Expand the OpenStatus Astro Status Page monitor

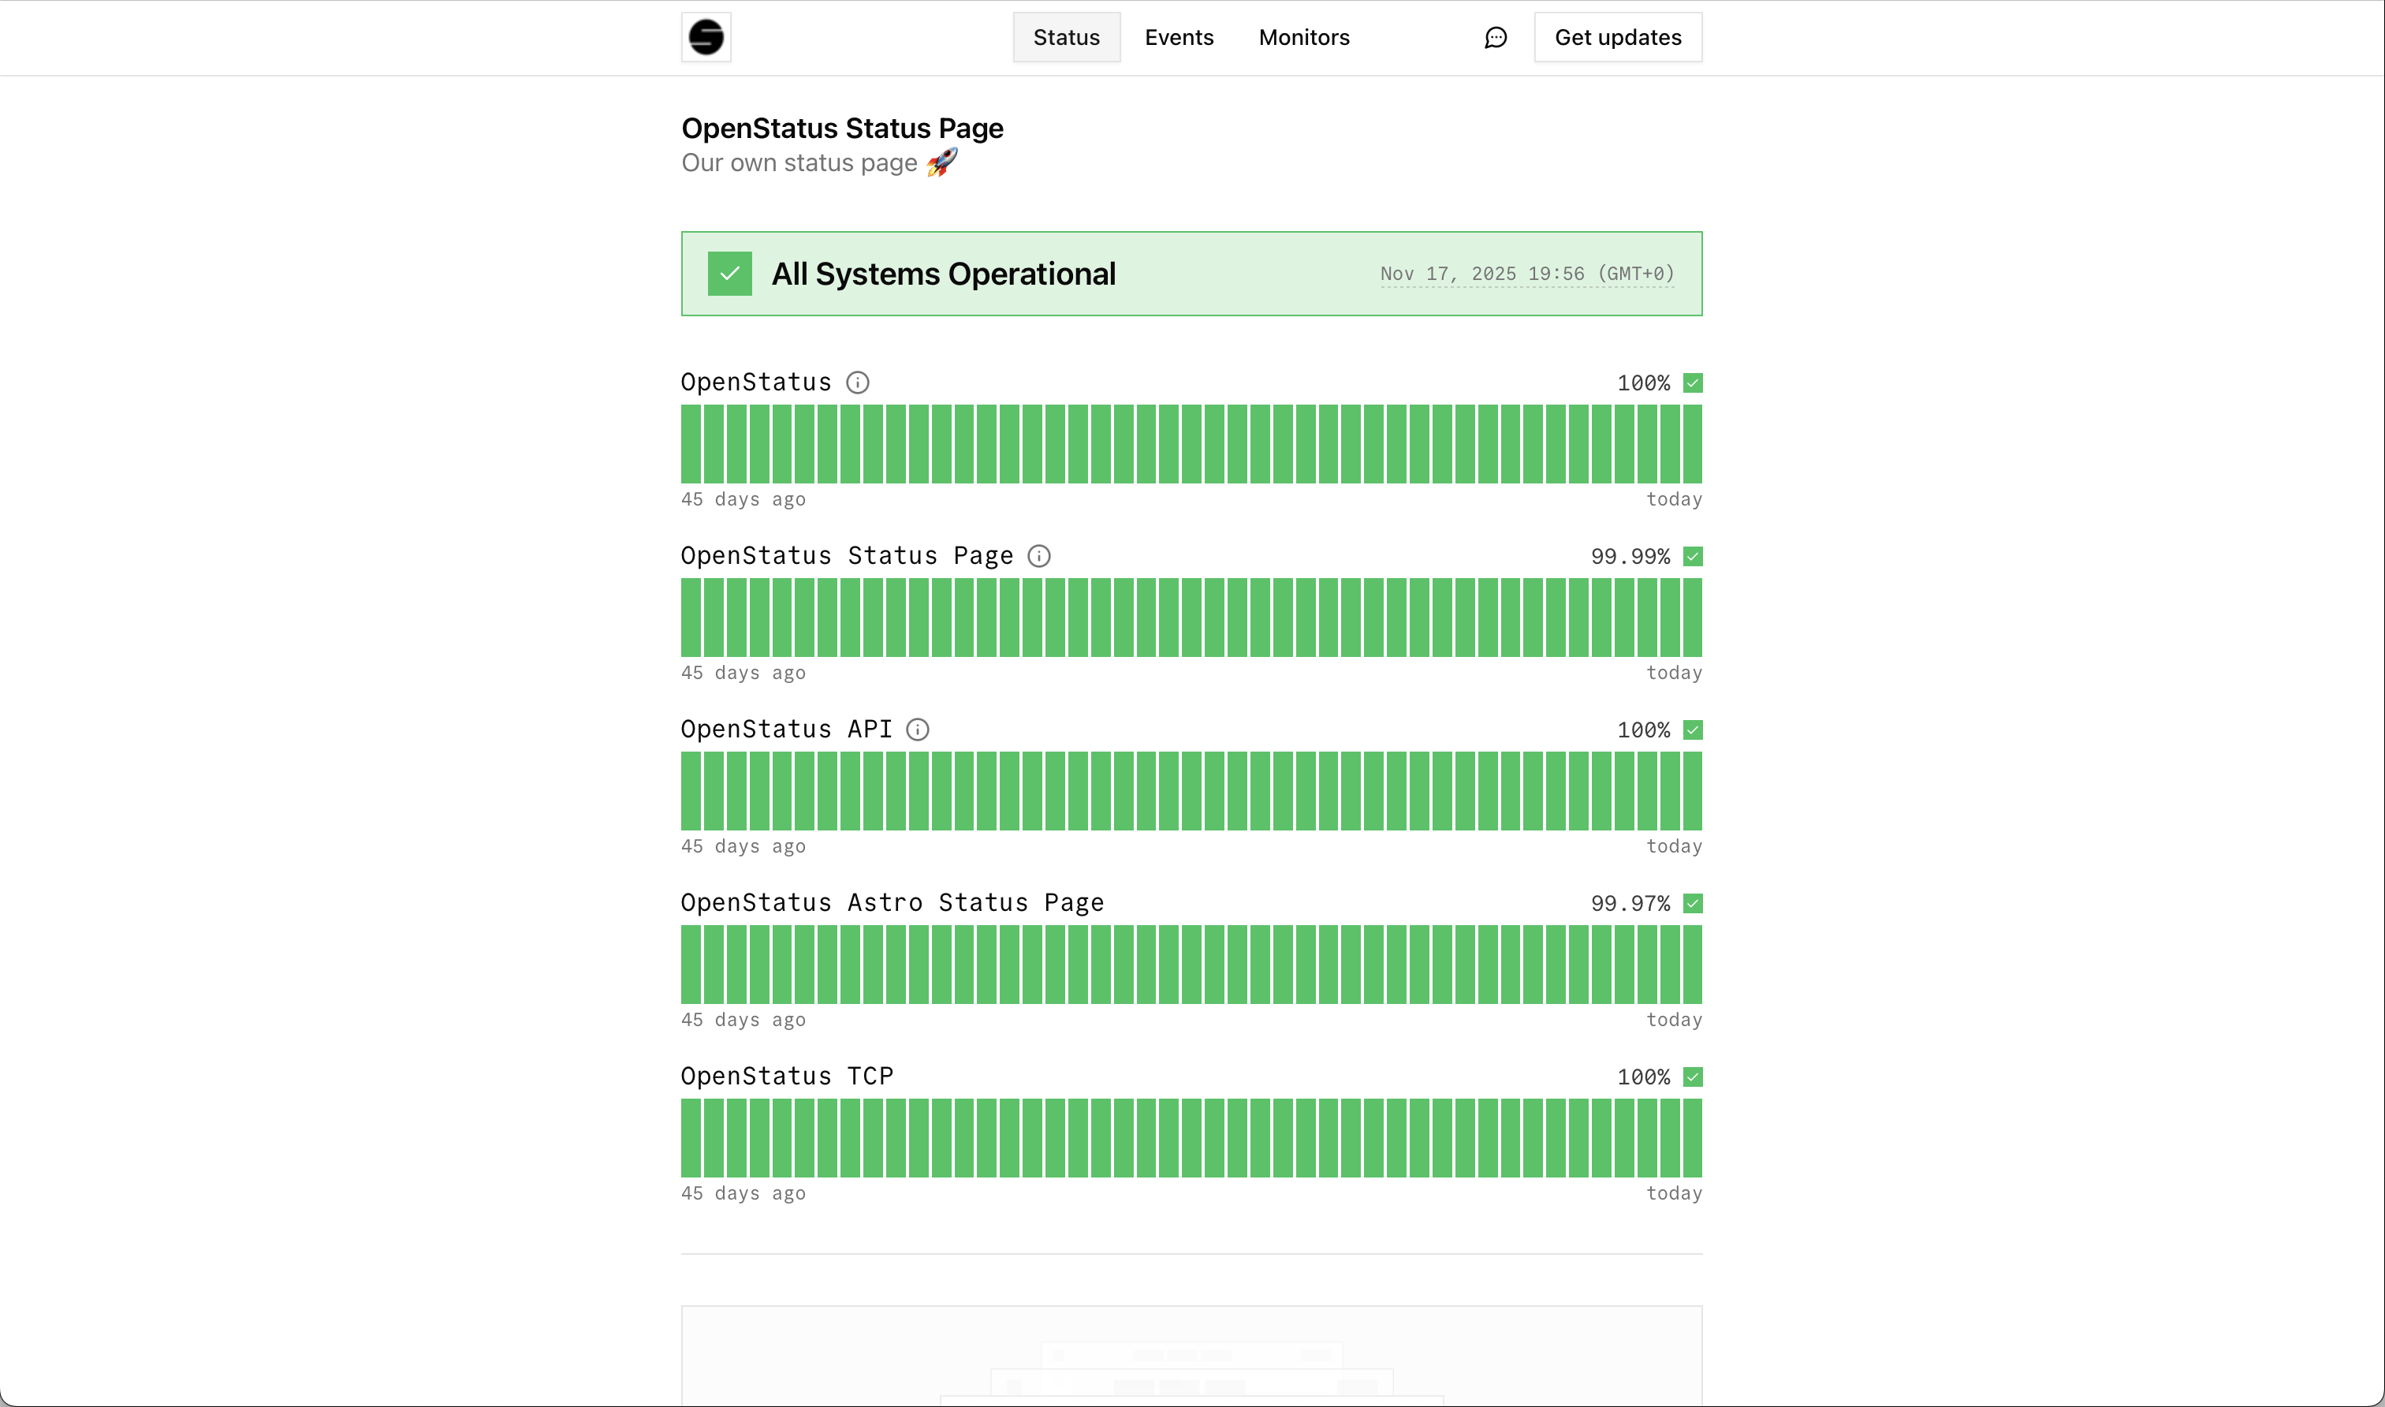(x=892, y=902)
